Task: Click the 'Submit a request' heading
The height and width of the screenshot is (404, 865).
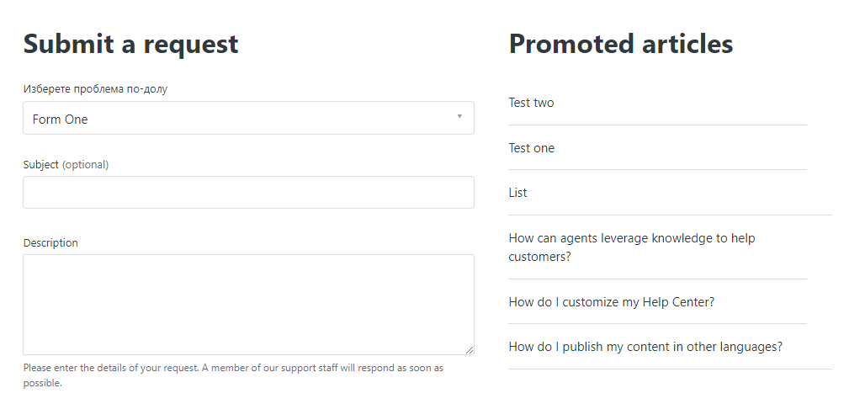Action: (130, 44)
